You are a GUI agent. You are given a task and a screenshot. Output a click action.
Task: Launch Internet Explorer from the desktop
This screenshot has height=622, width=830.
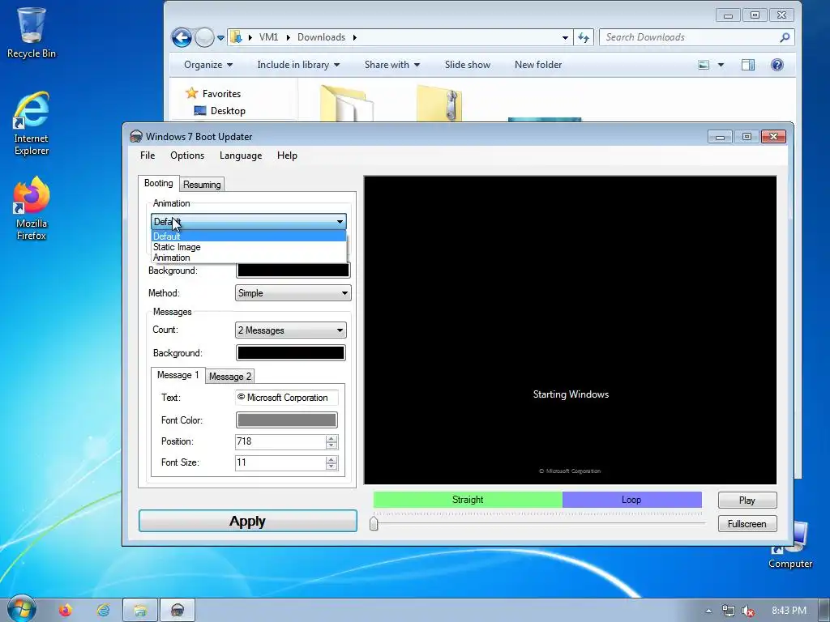click(31, 123)
